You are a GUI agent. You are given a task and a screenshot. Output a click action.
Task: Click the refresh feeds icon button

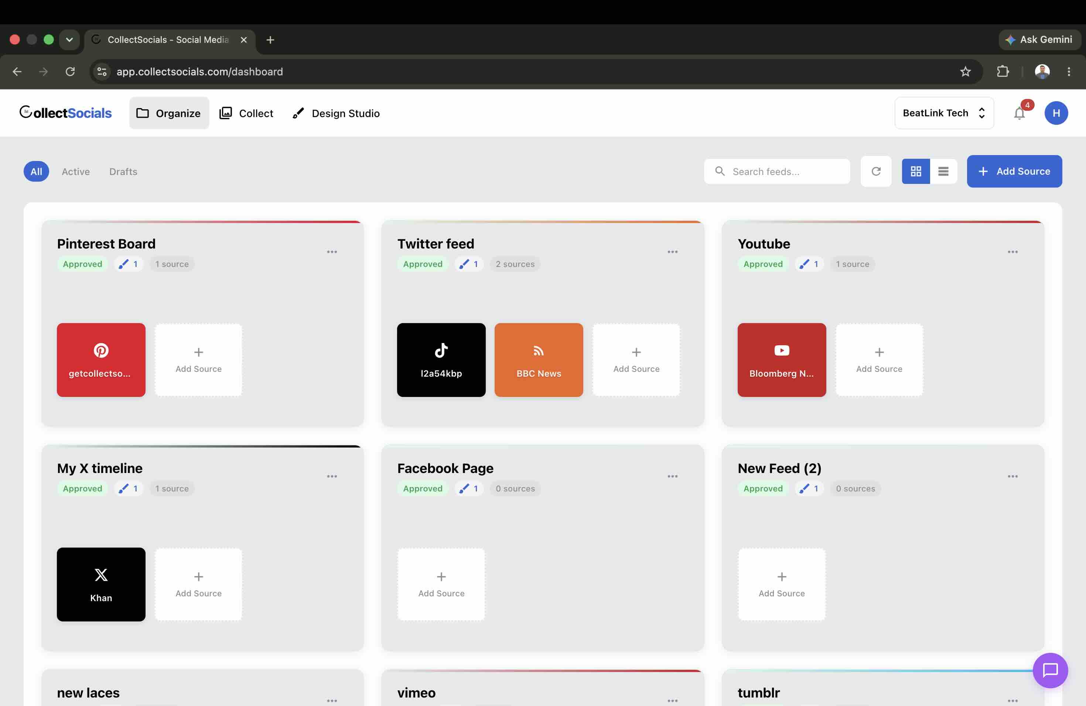876,171
